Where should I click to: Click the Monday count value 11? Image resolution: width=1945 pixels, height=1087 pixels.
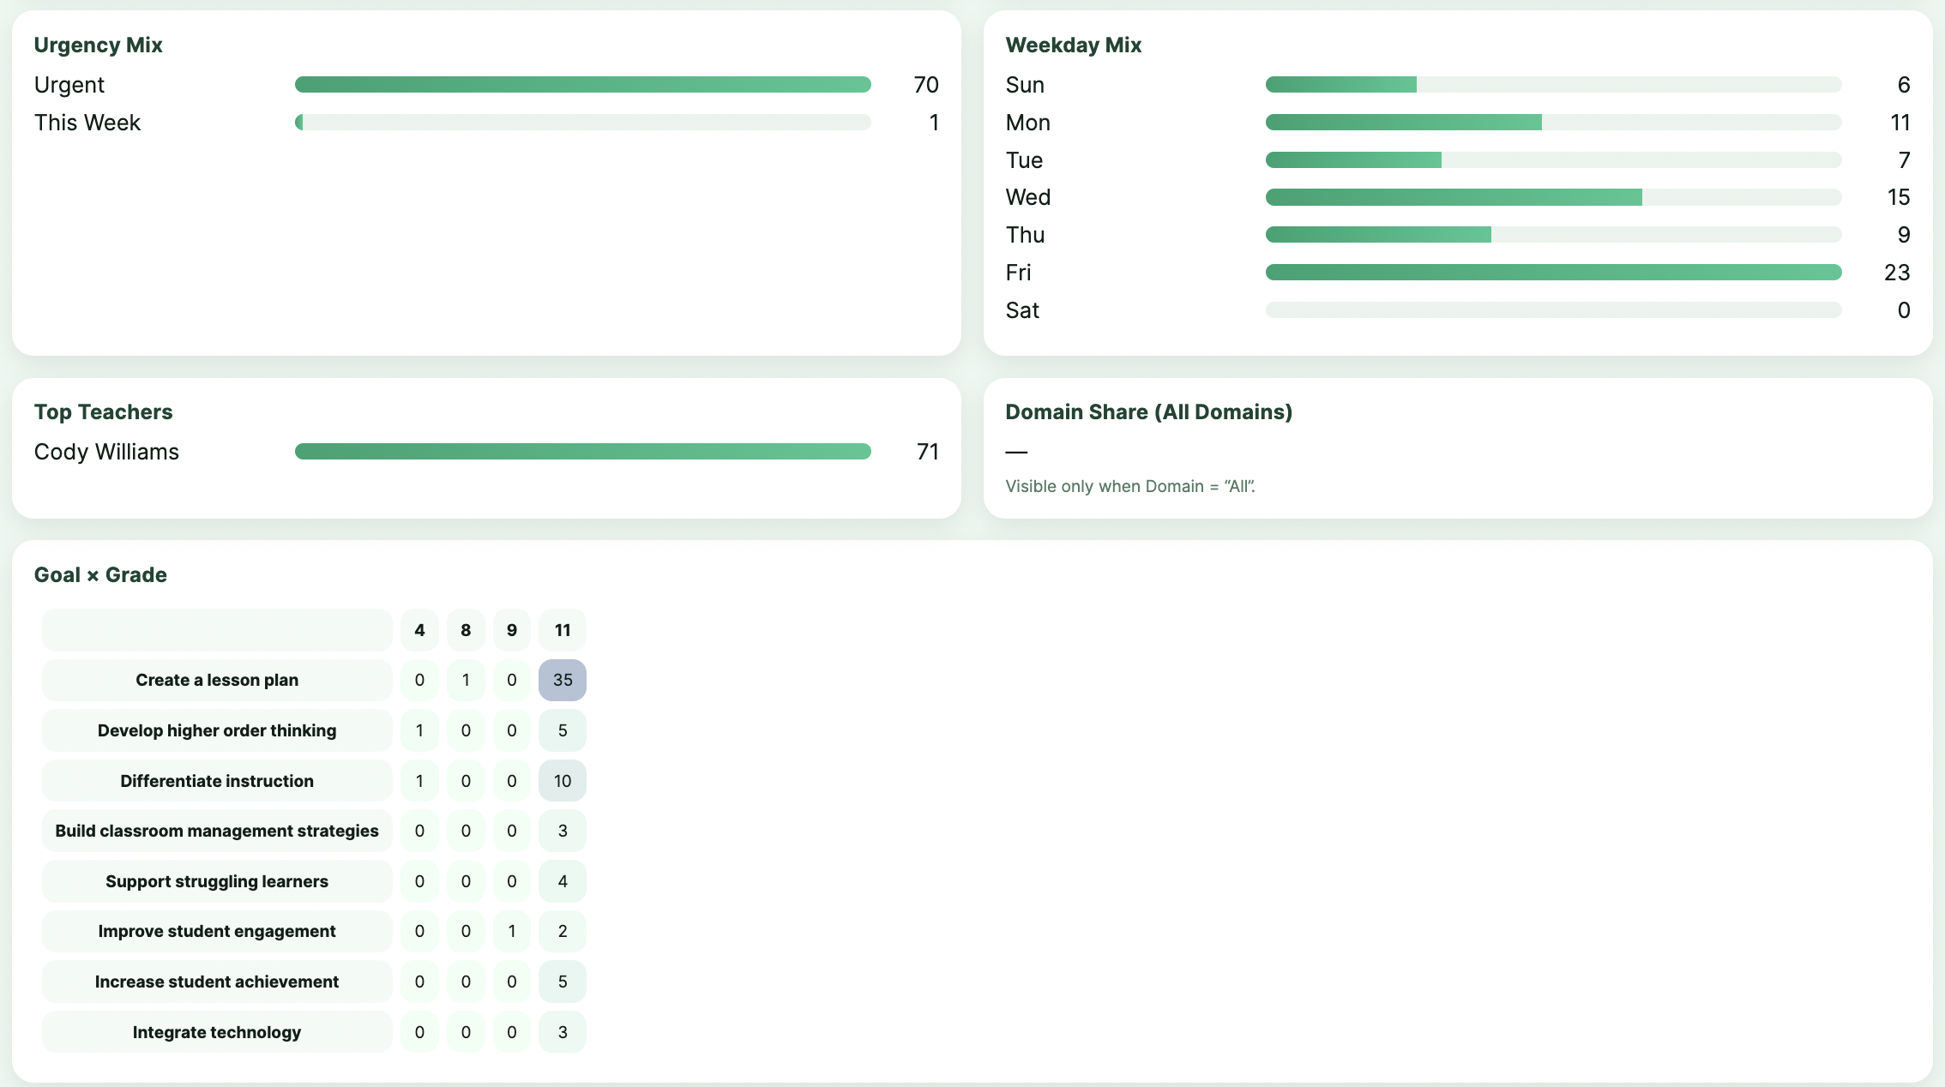(1900, 123)
